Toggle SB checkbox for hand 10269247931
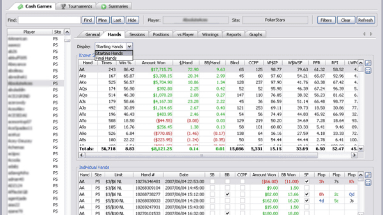Viewport: 383px width, 215px height. (x=212, y=207)
